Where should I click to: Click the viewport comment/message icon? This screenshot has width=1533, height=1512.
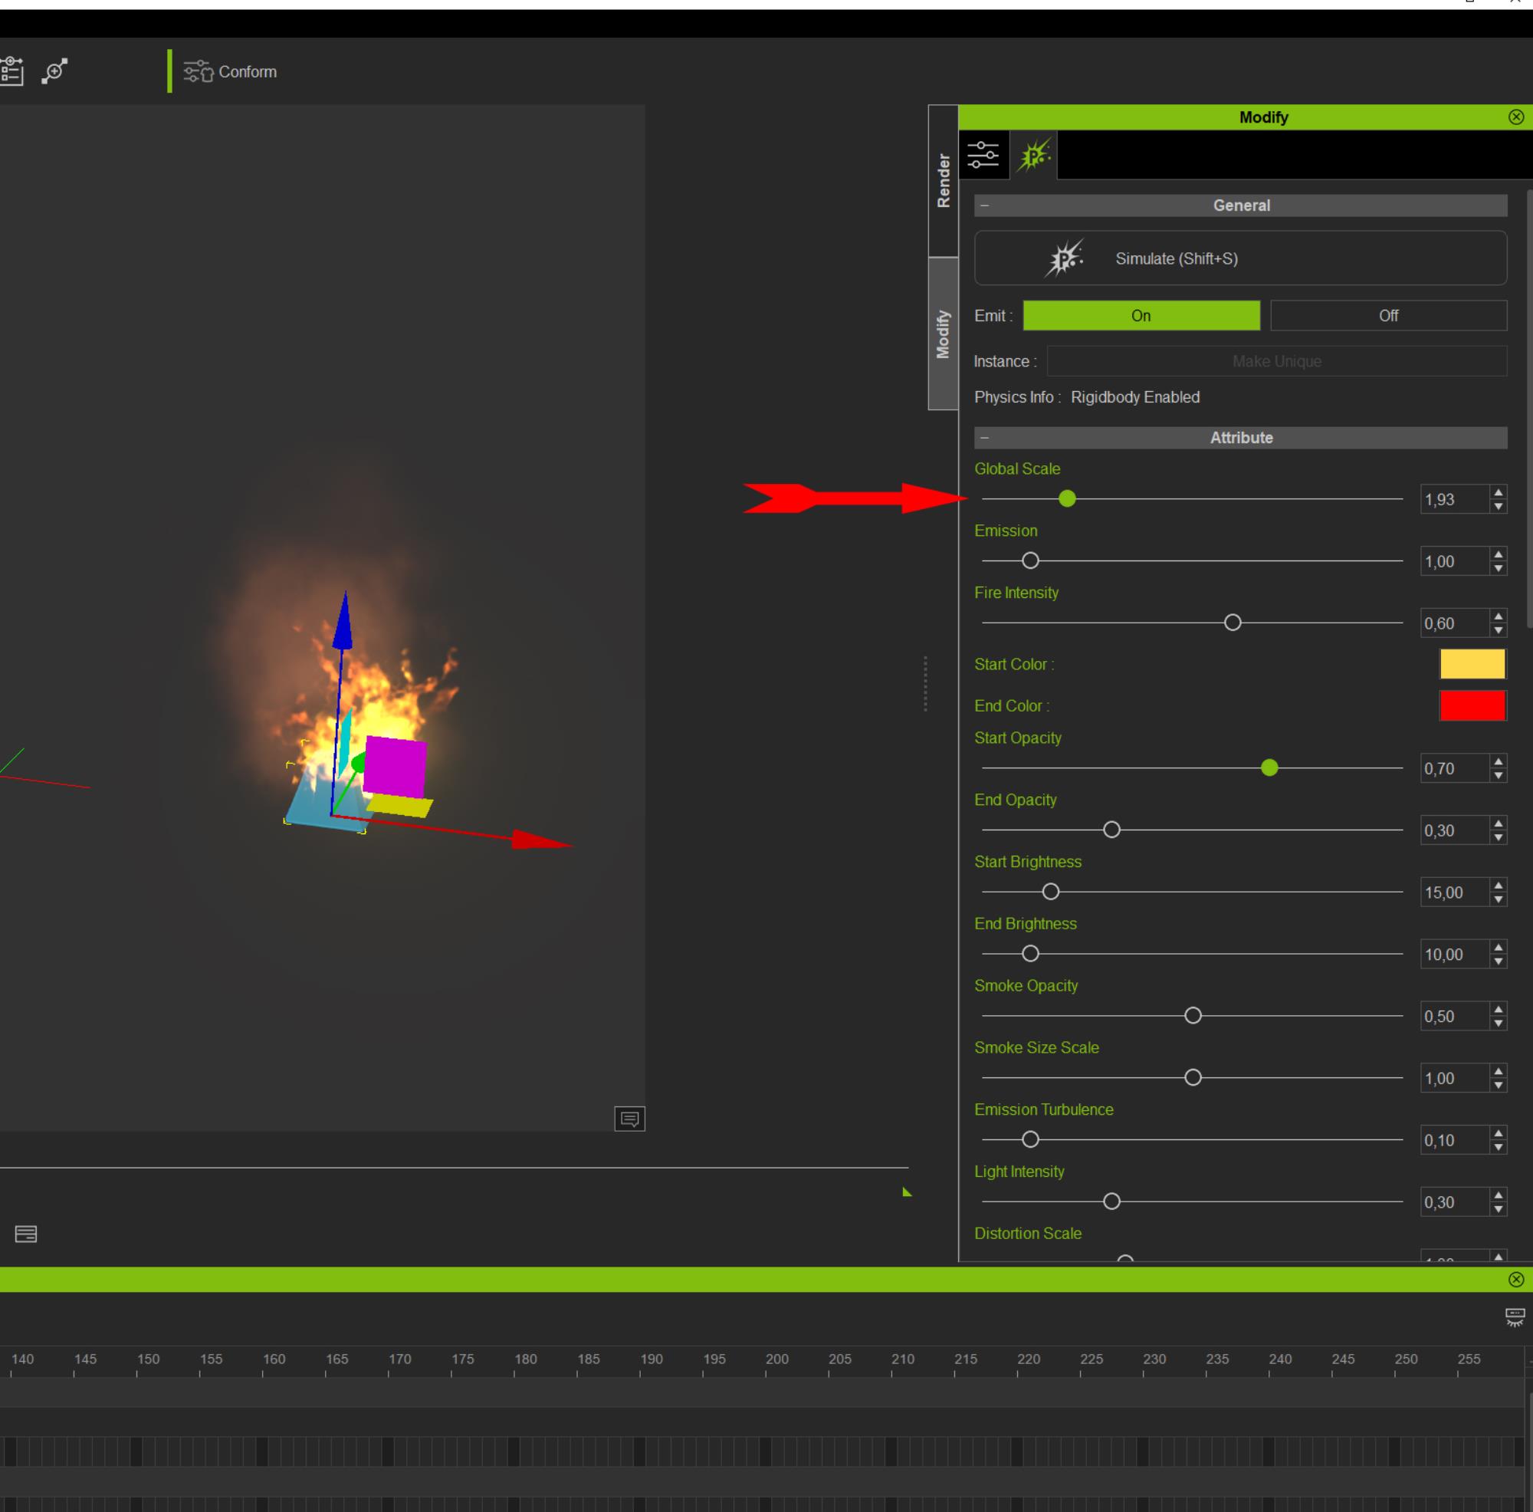(629, 1119)
